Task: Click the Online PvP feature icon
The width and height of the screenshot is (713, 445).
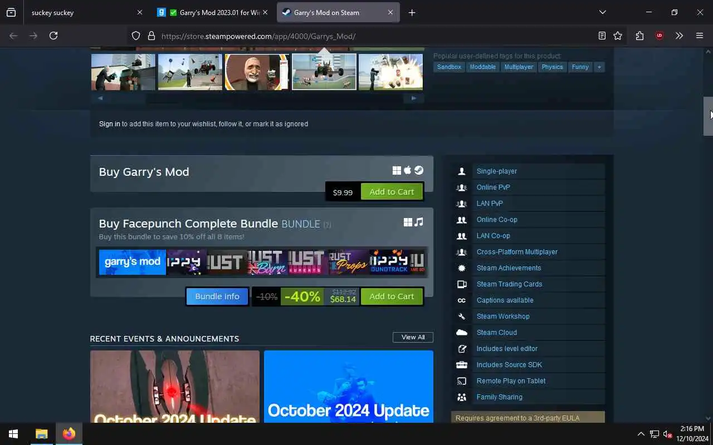Action: pyautogui.click(x=461, y=187)
